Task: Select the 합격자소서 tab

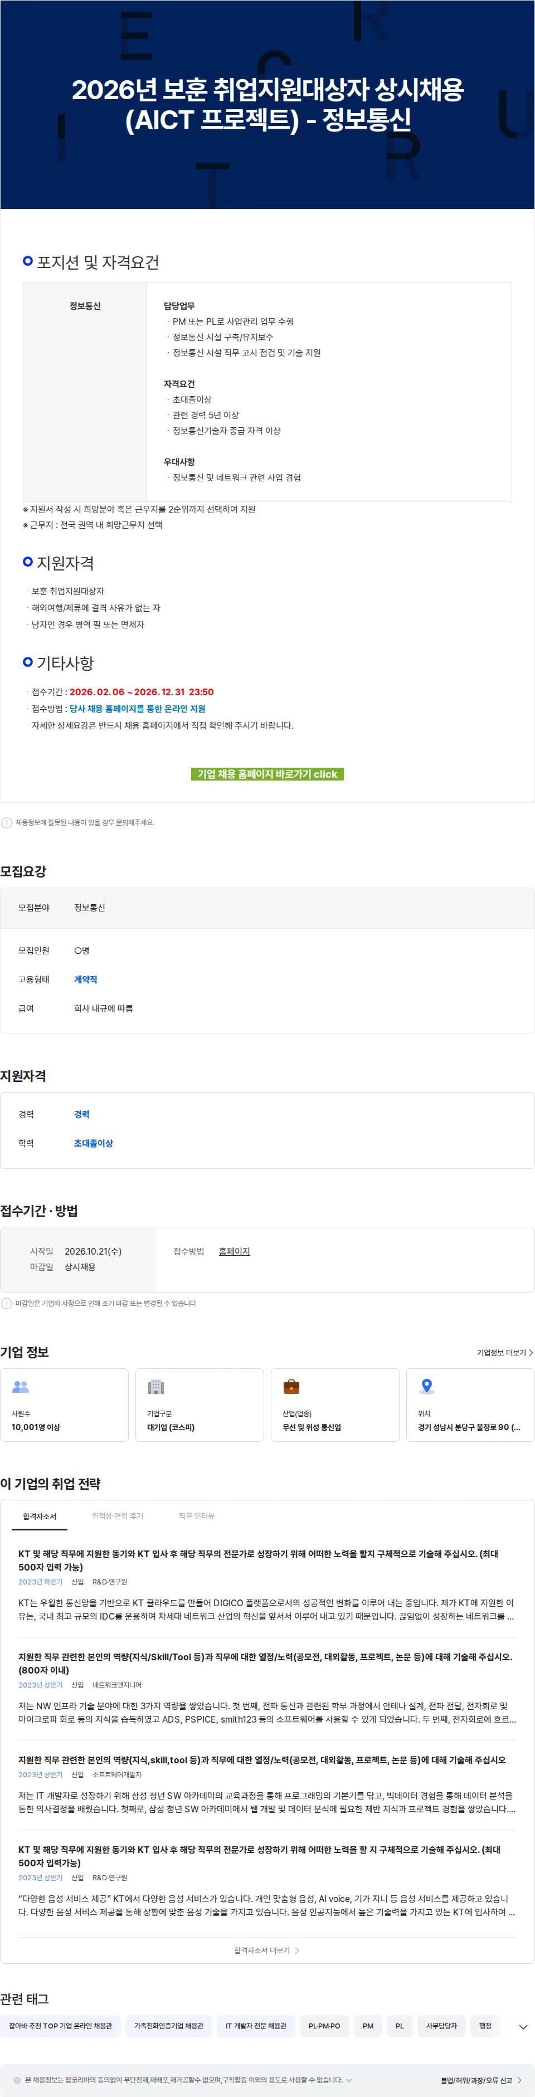Action: 39,1516
